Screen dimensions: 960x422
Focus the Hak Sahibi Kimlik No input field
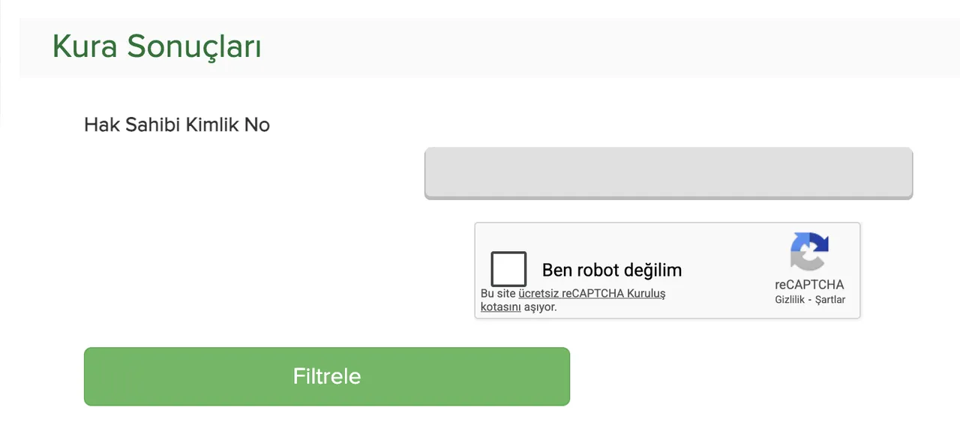coord(668,172)
